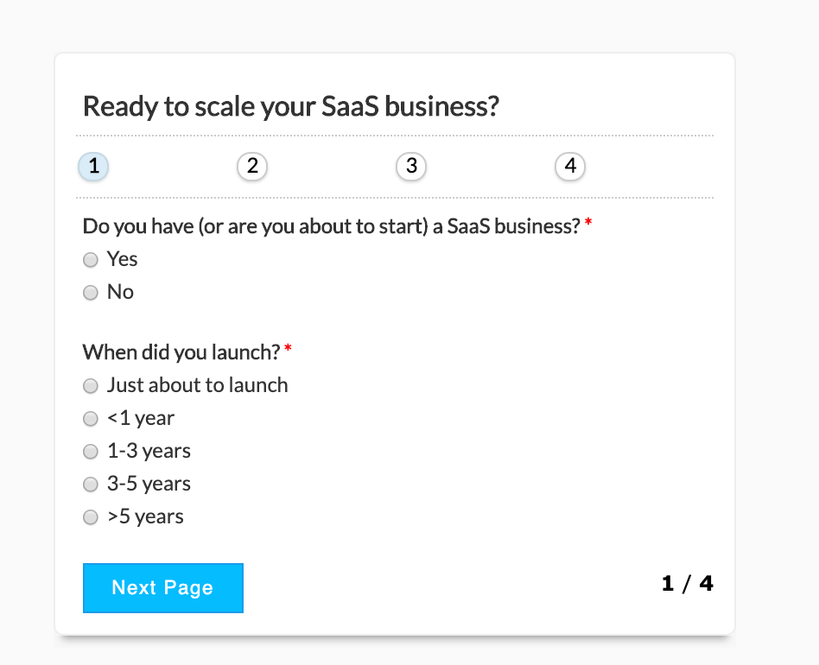
Task: Click the red asterisk beside 'When did you launch?'
Action: click(x=288, y=348)
